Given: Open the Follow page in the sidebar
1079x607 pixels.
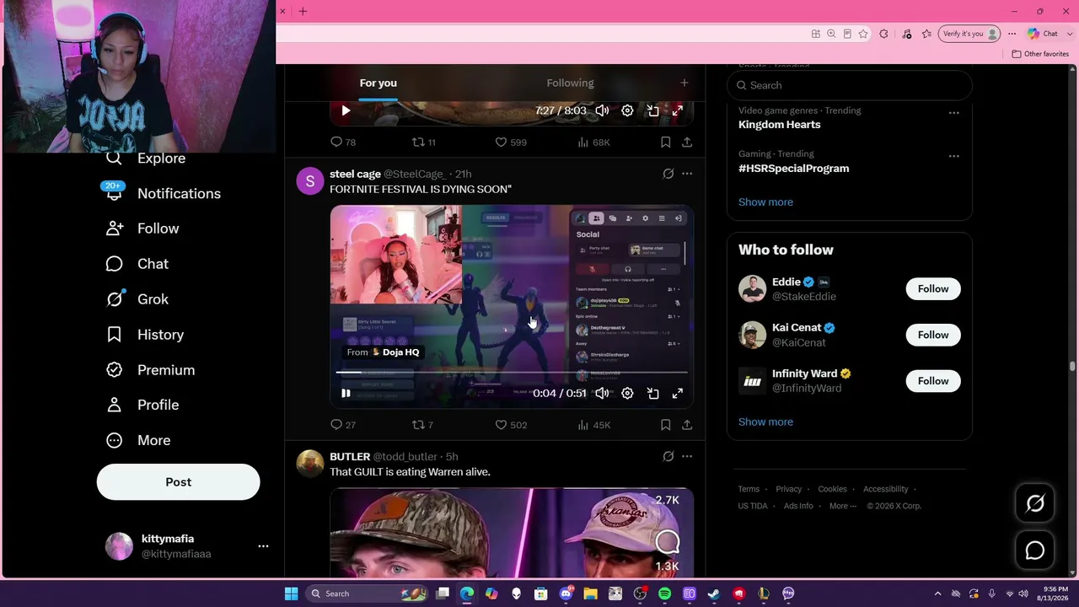Looking at the screenshot, I should pyautogui.click(x=142, y=228).
